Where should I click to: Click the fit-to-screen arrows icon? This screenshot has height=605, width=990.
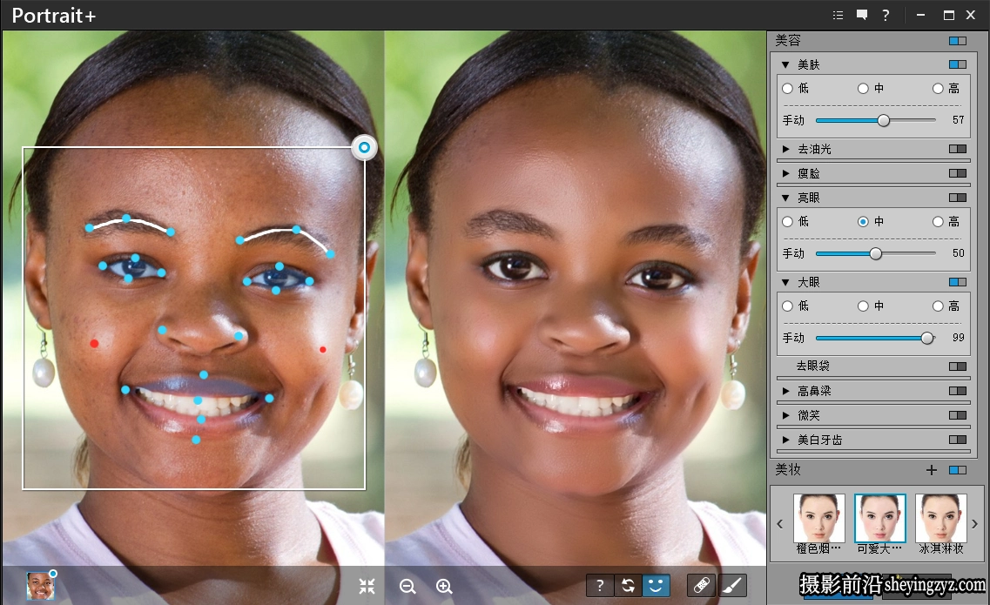coord(367,586)
